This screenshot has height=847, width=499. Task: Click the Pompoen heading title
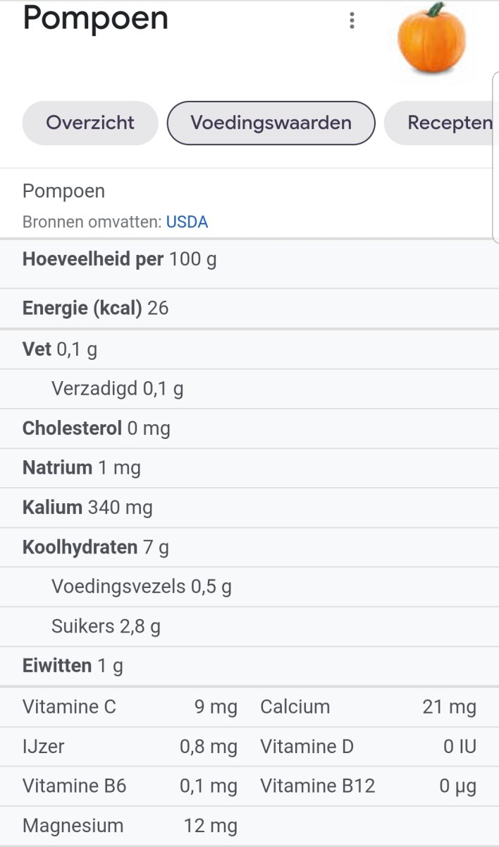pyautogui.click(x=96, y=19)
